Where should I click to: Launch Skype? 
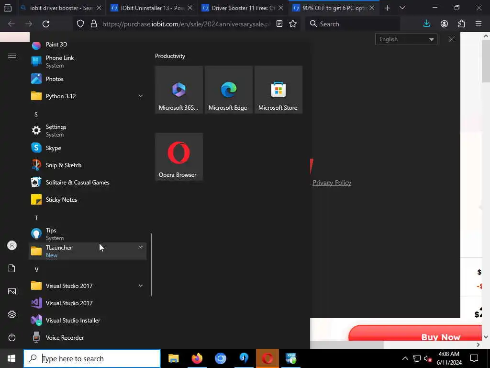click(x=88, y=148)
